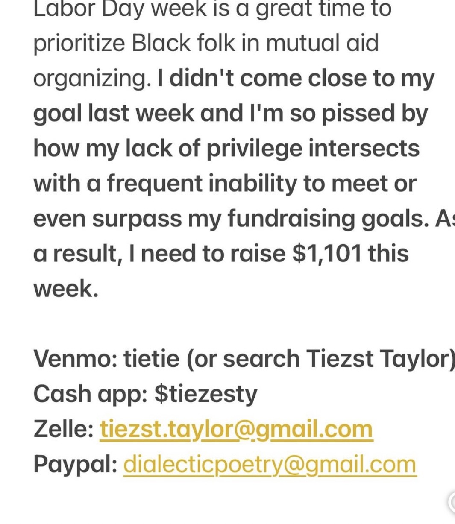455x524 pixels.
Task: Click the phrase "mutual aid"
Action: [x=322, y=43]
